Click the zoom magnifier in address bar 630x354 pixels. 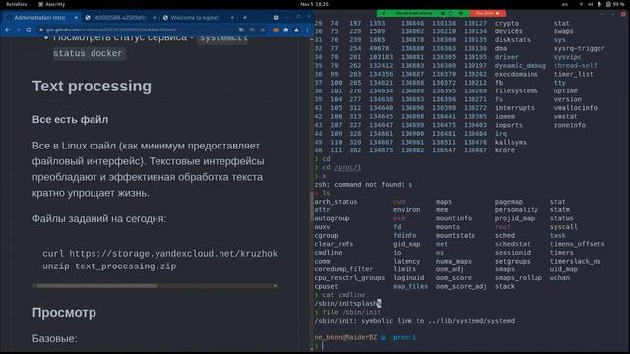[x=252, y=29]
